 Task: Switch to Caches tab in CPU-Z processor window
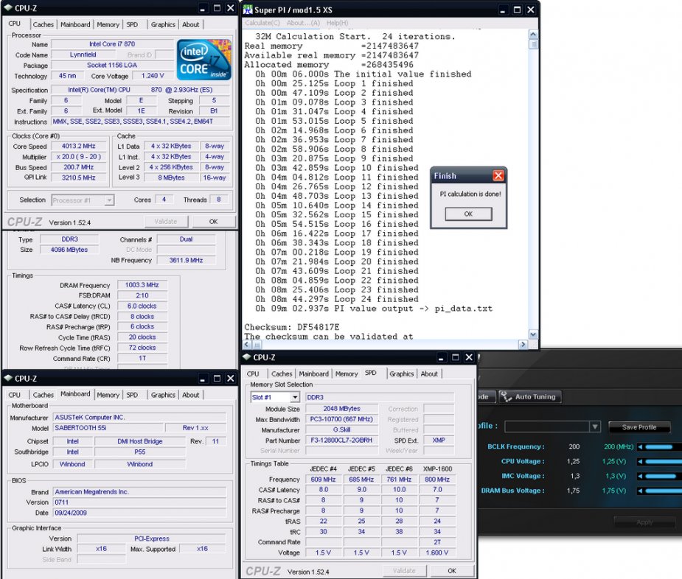click(x=44, y=25)
